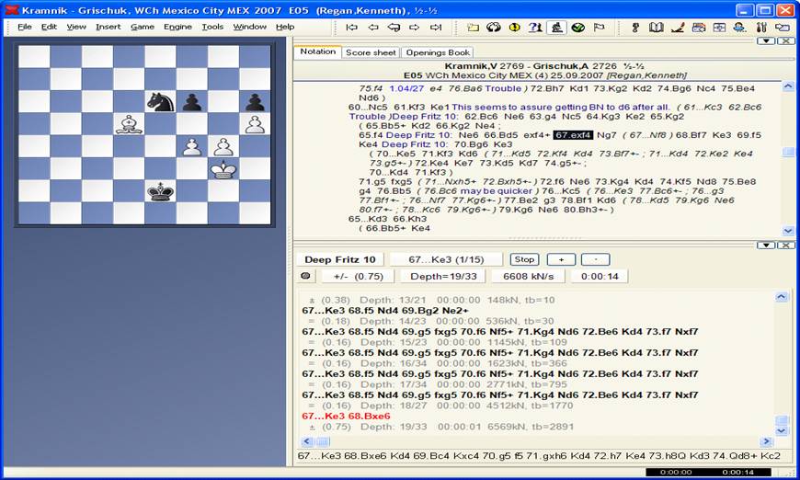Click the notation pane vertical scrollbar
Screen dimensions: 800x480
tap(786, 156)
